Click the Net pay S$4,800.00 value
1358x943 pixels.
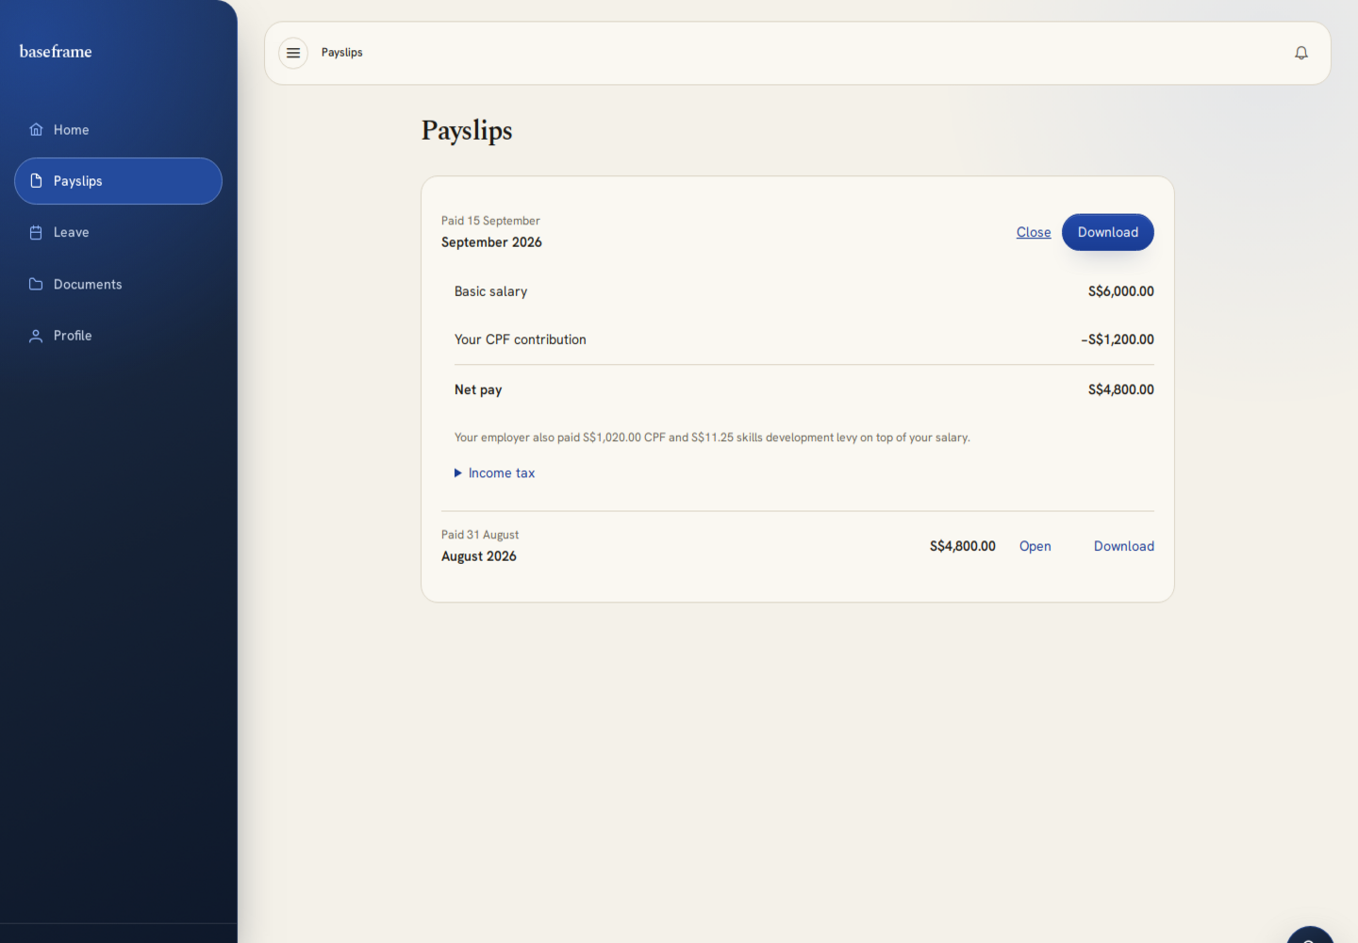point(1121,389)
